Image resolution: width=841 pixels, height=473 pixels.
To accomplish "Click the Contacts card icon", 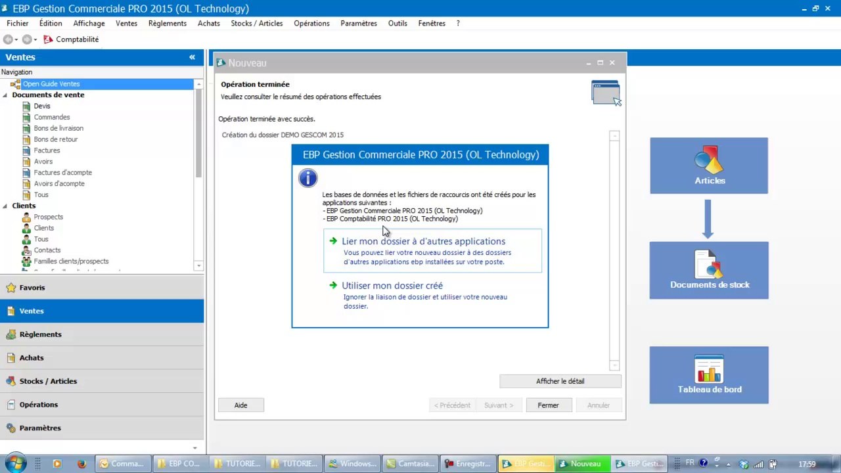I will (26, 250).
